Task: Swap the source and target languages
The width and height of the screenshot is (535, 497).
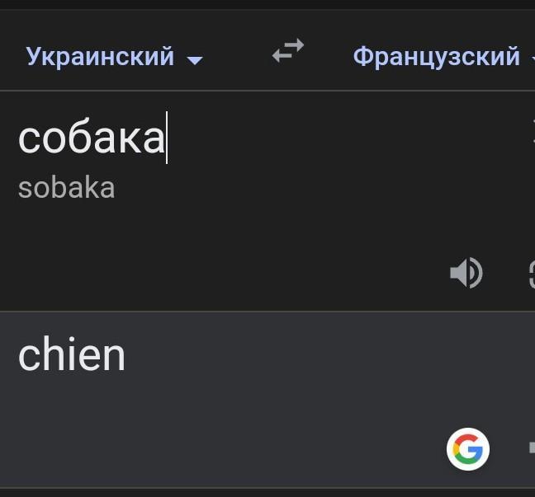Action: tap(288, 53)
